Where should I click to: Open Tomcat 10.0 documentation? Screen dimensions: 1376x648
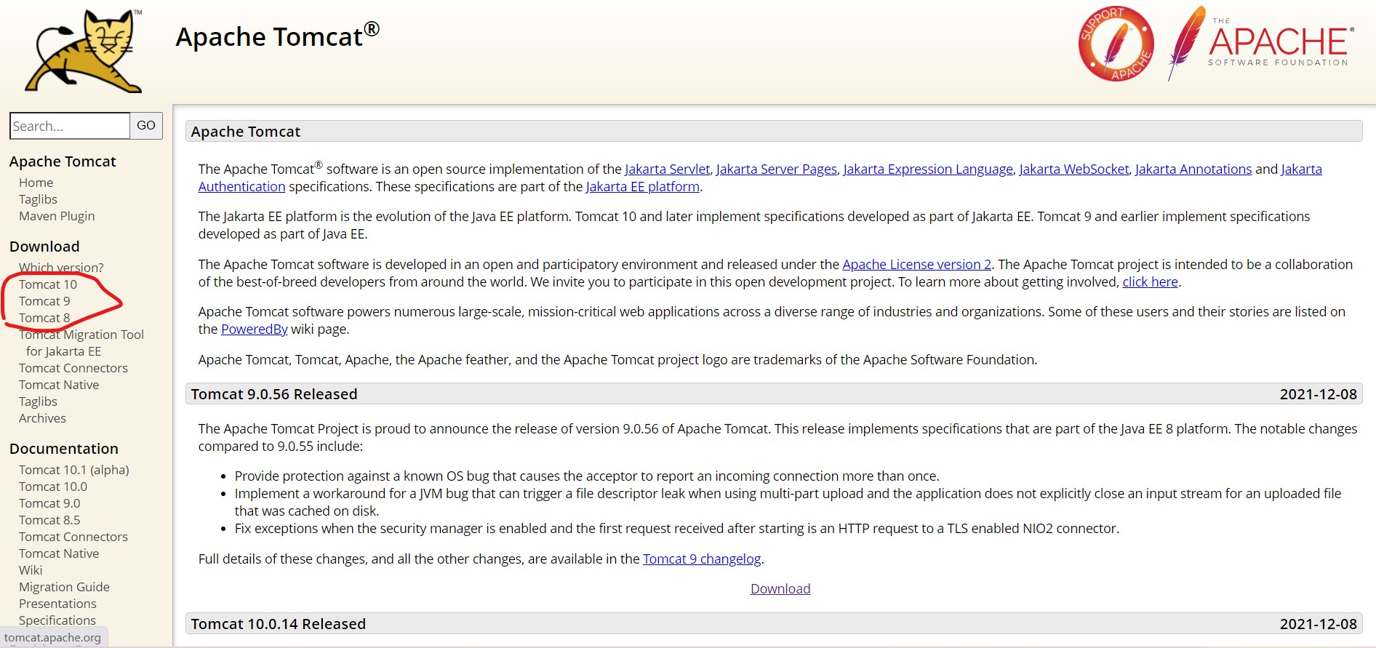(x=53, y=487)
